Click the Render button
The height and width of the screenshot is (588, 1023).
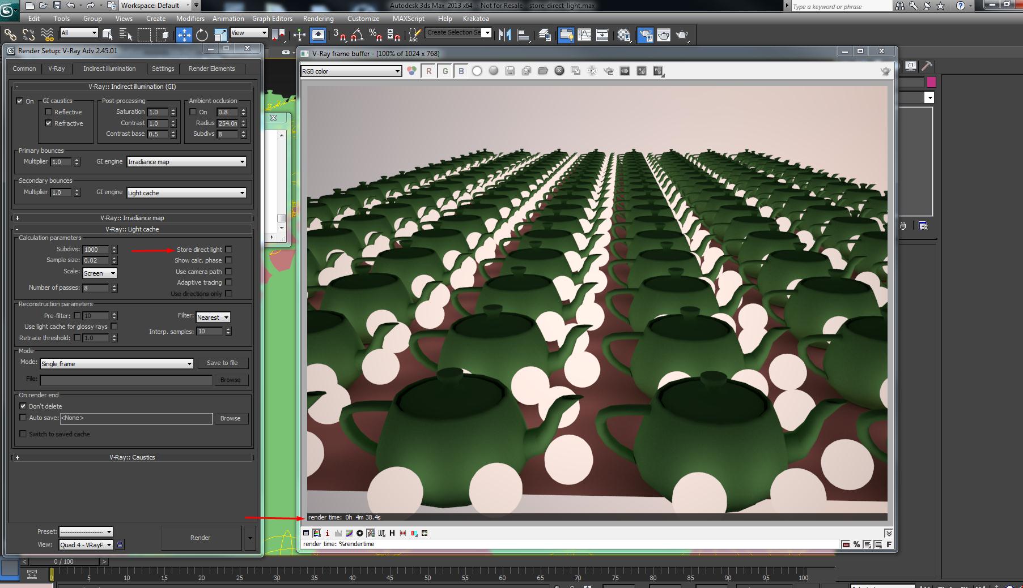[201, 538]
